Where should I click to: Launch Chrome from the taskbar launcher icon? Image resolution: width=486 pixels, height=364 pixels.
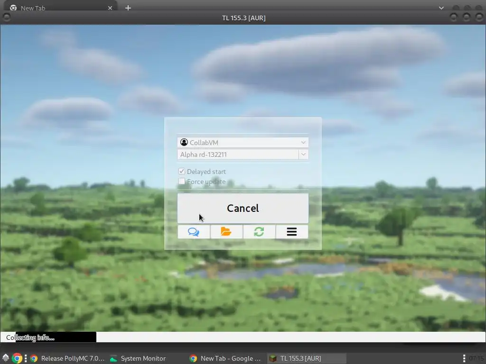coord(17,358)
